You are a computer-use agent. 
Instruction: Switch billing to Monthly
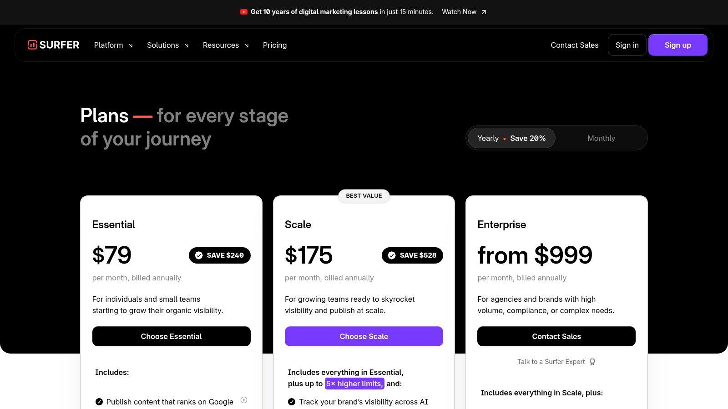pyautogui.click(x=601, y=138)
